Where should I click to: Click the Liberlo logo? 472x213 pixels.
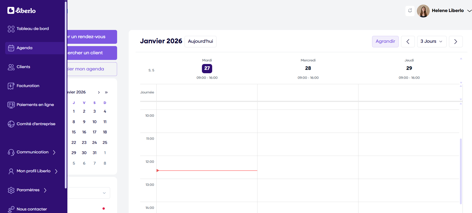point(22,10)
